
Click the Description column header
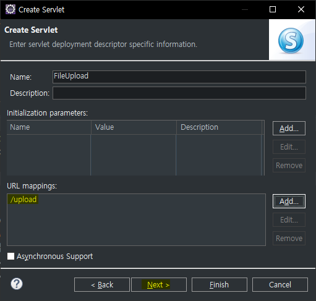219,127
